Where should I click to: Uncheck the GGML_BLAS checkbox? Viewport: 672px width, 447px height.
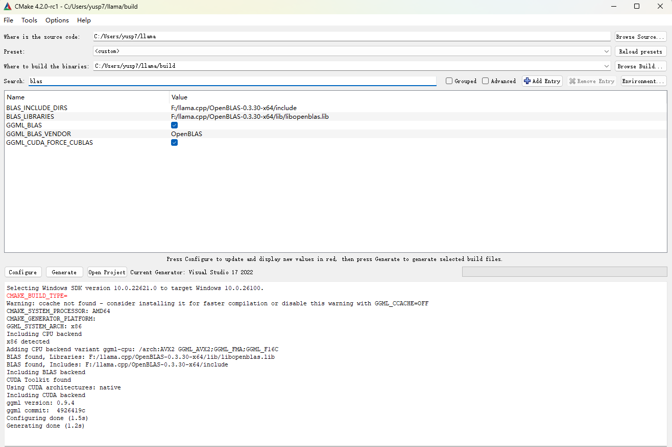pyautogui.click(x=174, y=125)
